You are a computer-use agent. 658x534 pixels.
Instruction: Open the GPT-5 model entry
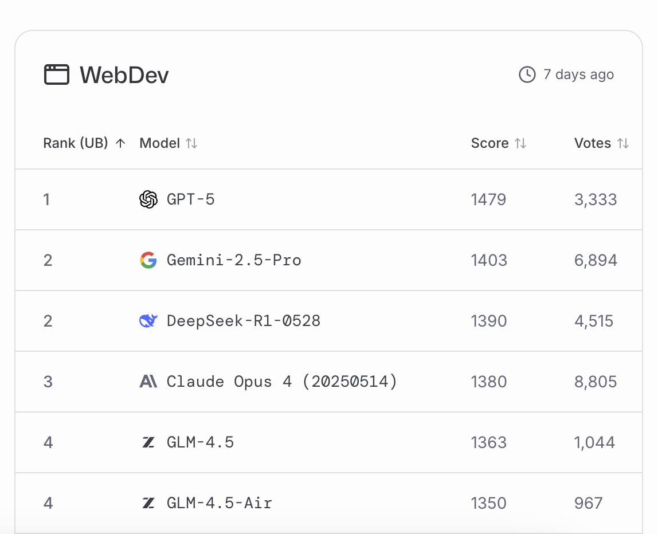click(190, 199)
